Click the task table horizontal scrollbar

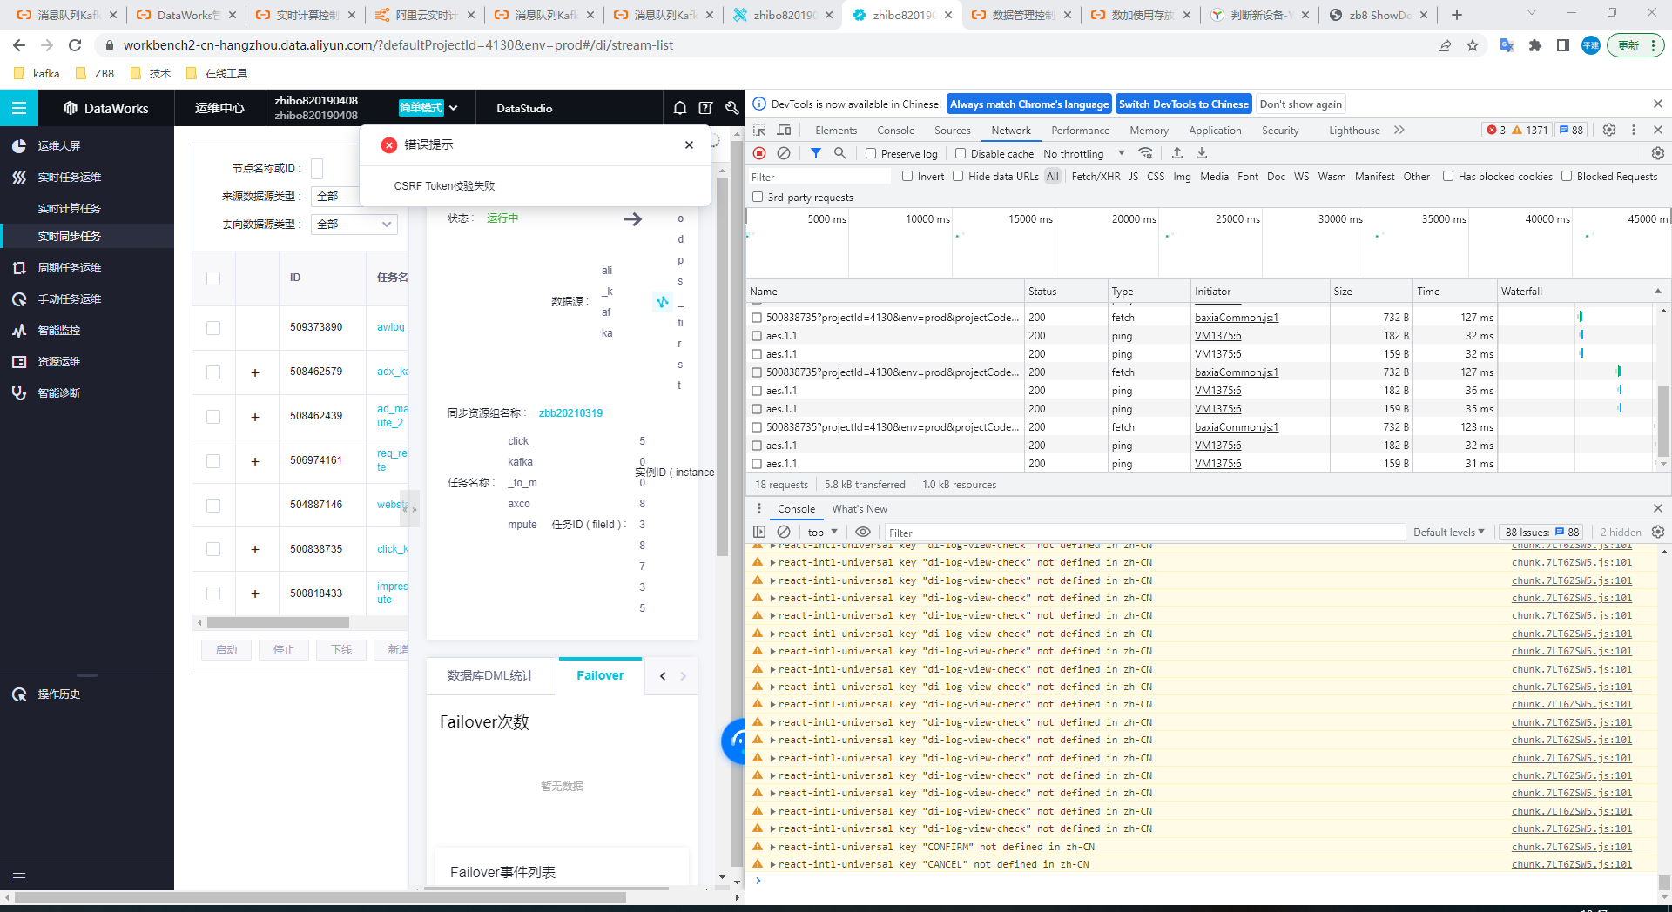point(278,623)
